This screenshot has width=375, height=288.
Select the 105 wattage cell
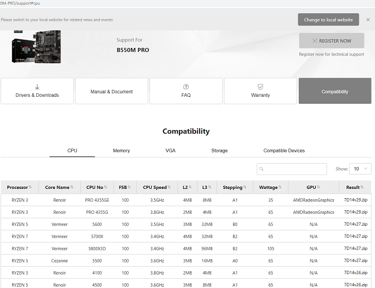pyautogui.click(x=271, y=249)
